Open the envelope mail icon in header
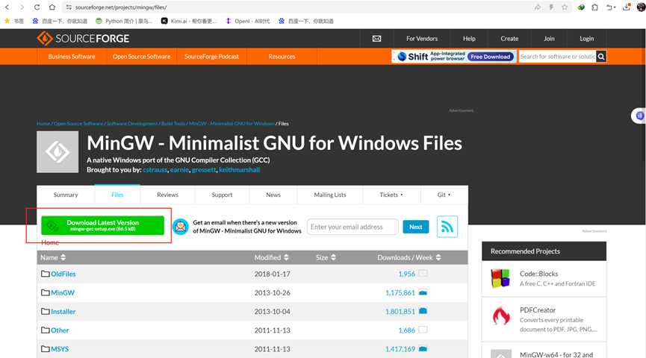 [x=376, y=38]
